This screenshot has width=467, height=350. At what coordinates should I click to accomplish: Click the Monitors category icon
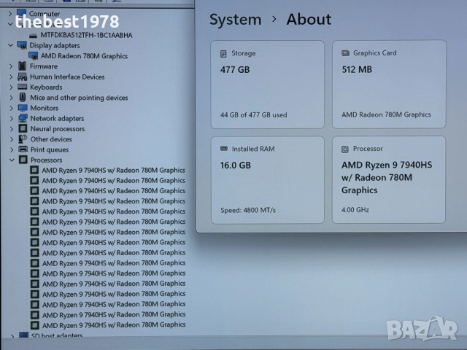pyautogui.click(x=23, y=108)
